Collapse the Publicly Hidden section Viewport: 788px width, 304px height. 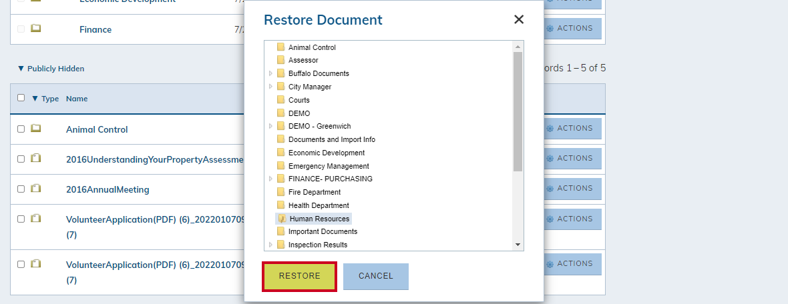[x=51, y=69]
